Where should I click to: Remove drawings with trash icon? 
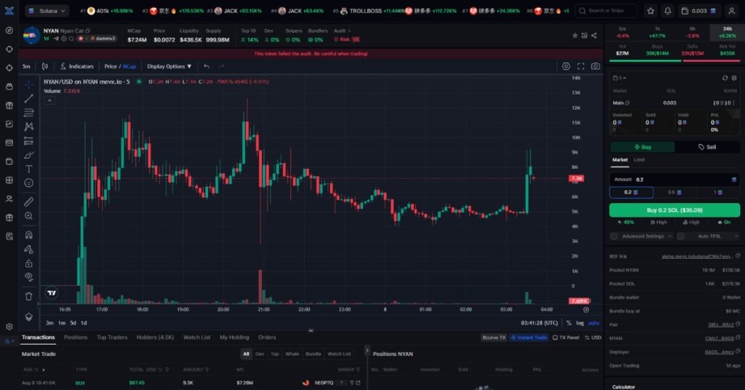[28, 296]
